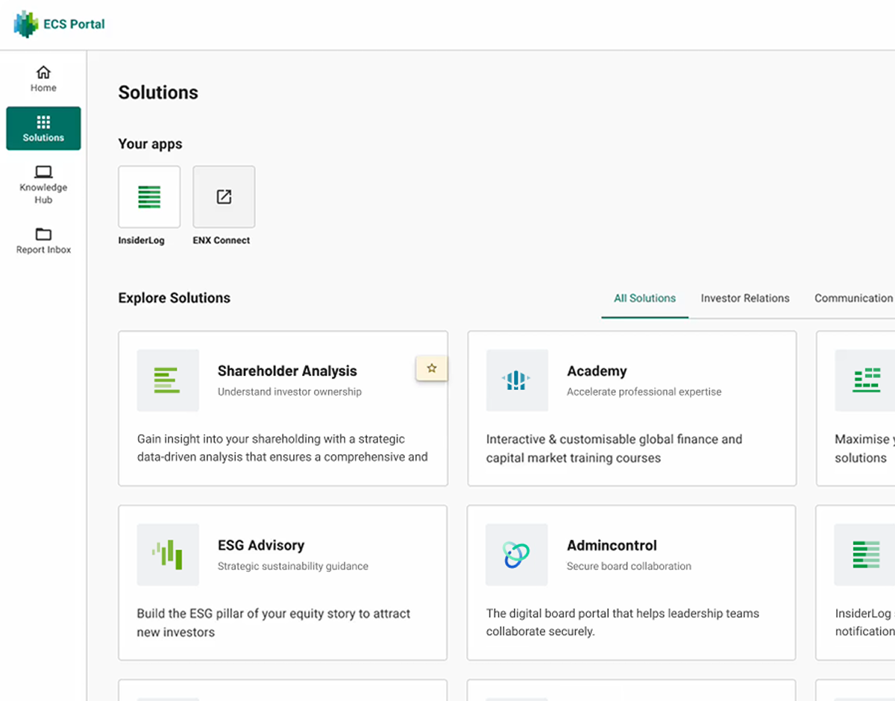This screenshot has height=701, width=895.
Task: Launch the InsiderLog app tile
Action: tap(149, 197)
